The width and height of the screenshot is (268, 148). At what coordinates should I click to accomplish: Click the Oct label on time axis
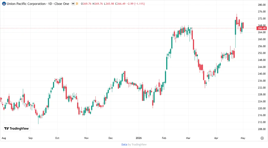57,138
